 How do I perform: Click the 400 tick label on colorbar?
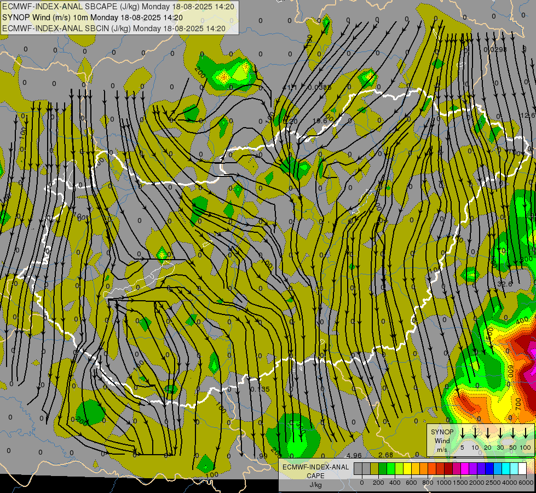point(395,483)
